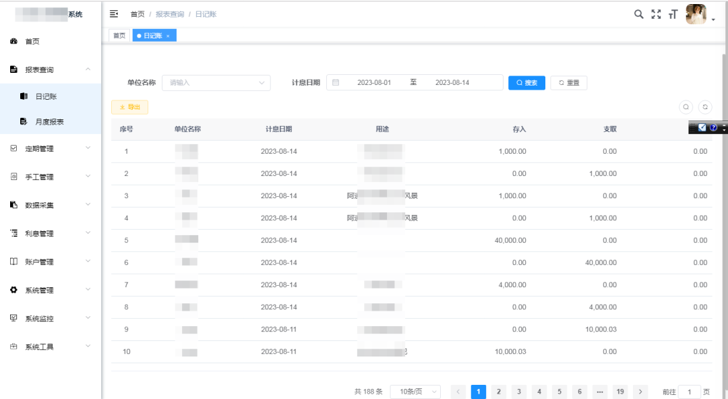Close the 日记账 tab with x icon

click(168, 36)
